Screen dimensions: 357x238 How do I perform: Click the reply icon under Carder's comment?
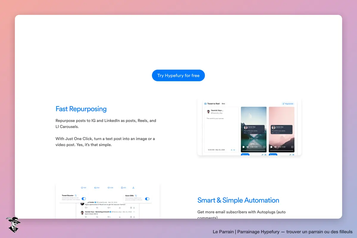coord(86,208)
